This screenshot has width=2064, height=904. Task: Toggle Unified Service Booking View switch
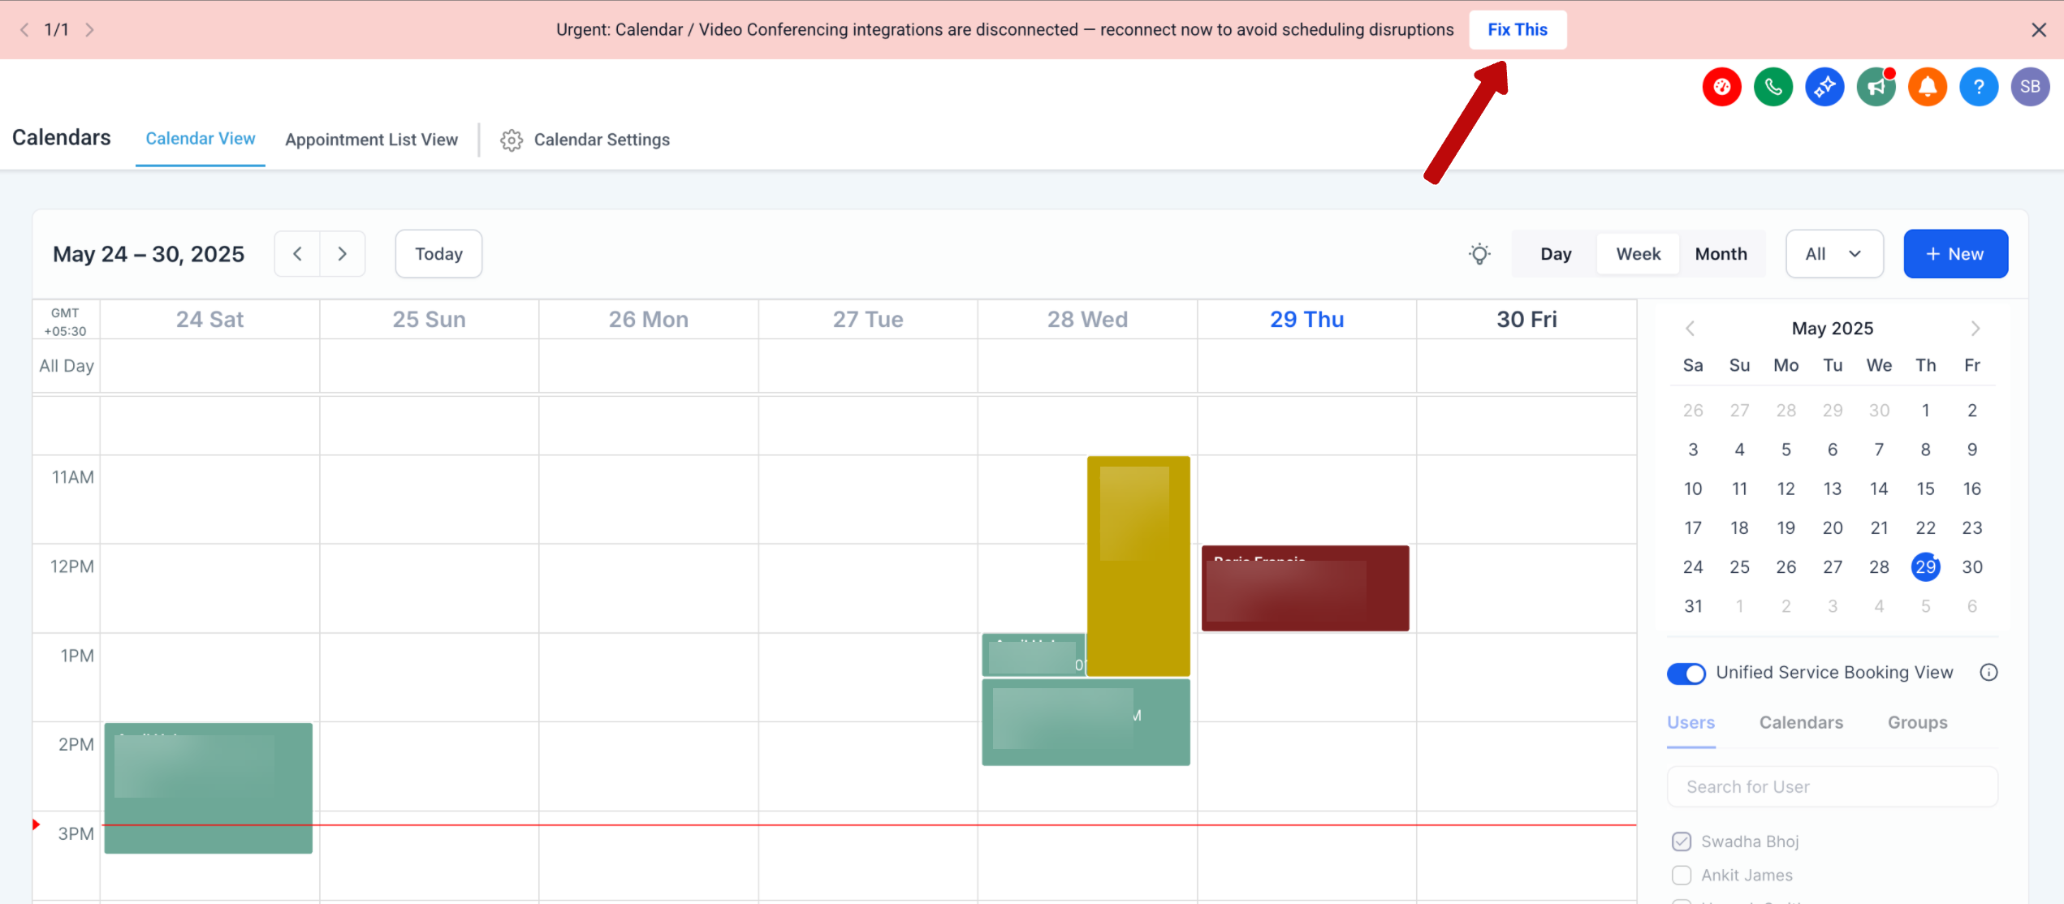(x=1686, y=674)
